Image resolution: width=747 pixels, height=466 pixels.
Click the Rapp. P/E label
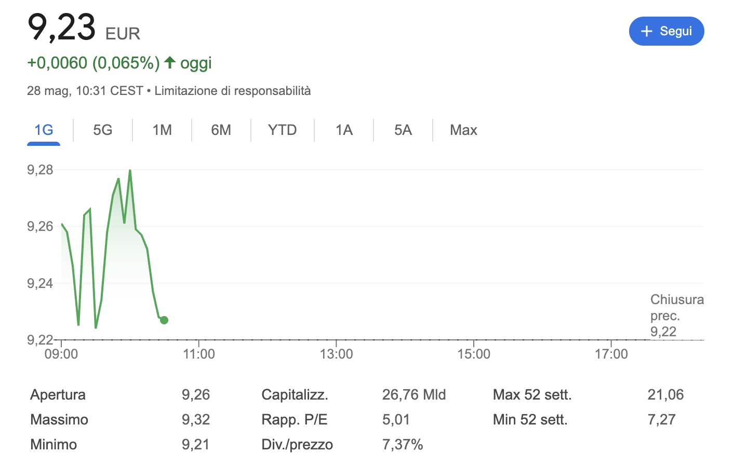point(295,419)
